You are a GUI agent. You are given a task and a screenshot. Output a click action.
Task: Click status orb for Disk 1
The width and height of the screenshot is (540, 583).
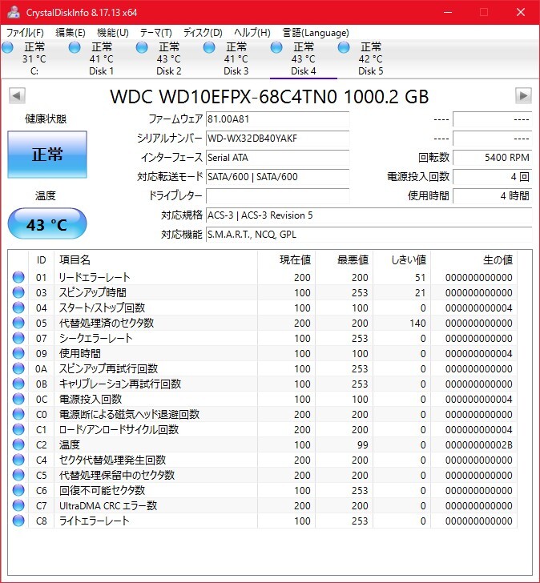(x=75, y=47)
